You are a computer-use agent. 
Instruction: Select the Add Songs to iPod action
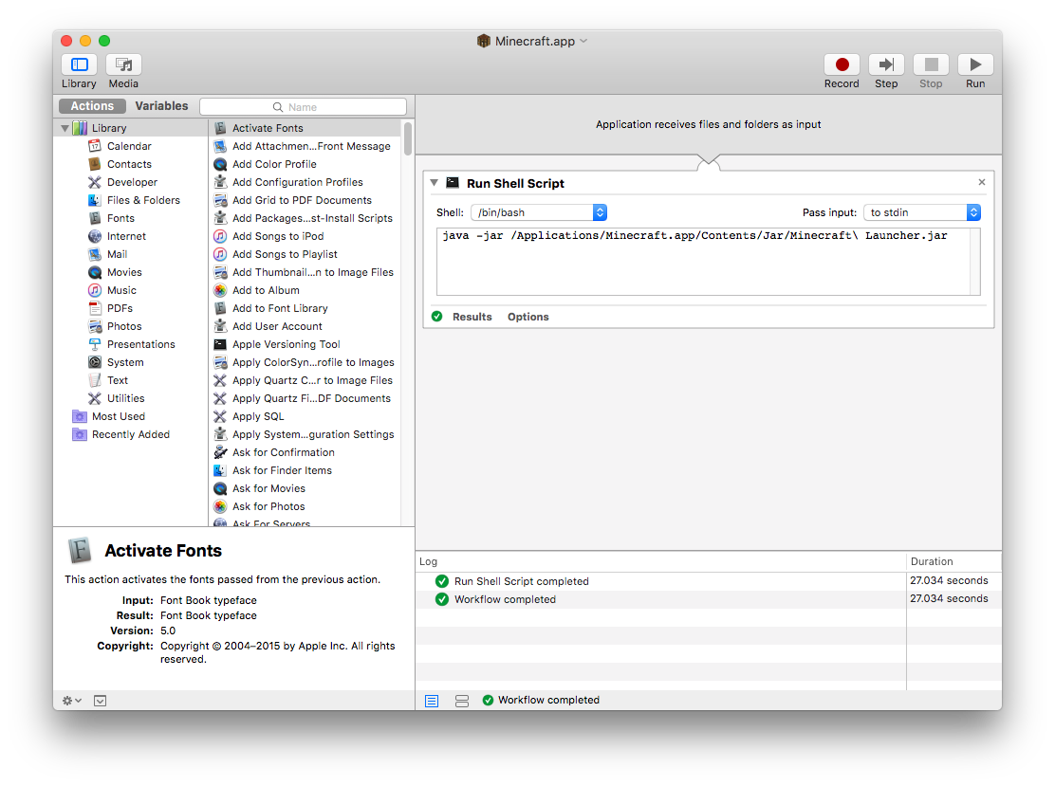click(305, 236)
